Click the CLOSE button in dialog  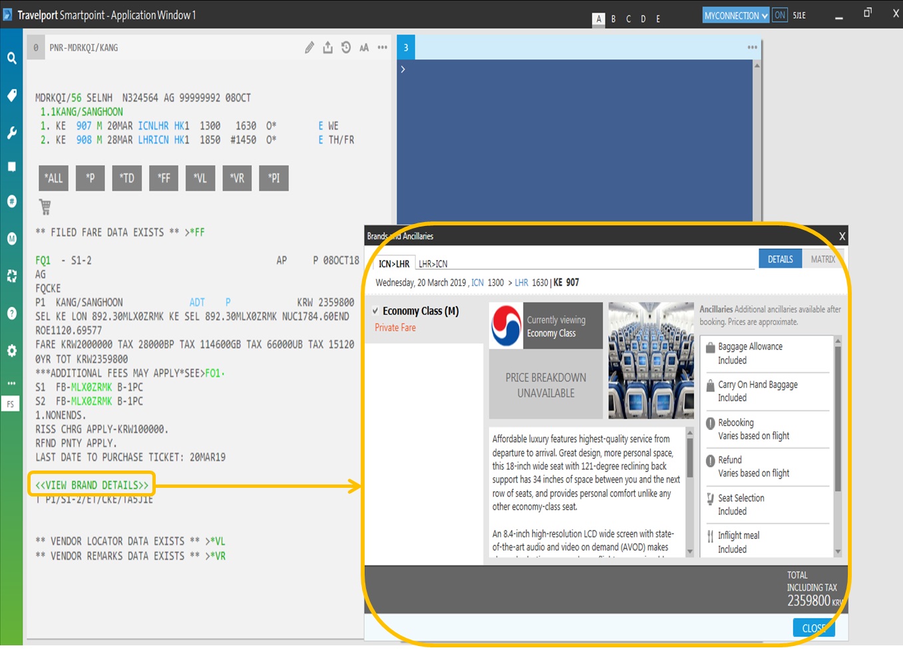814,628
